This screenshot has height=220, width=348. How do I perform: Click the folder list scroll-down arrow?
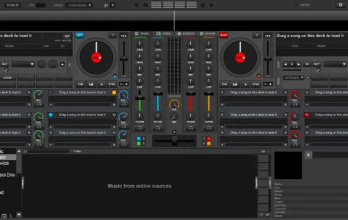19,214
